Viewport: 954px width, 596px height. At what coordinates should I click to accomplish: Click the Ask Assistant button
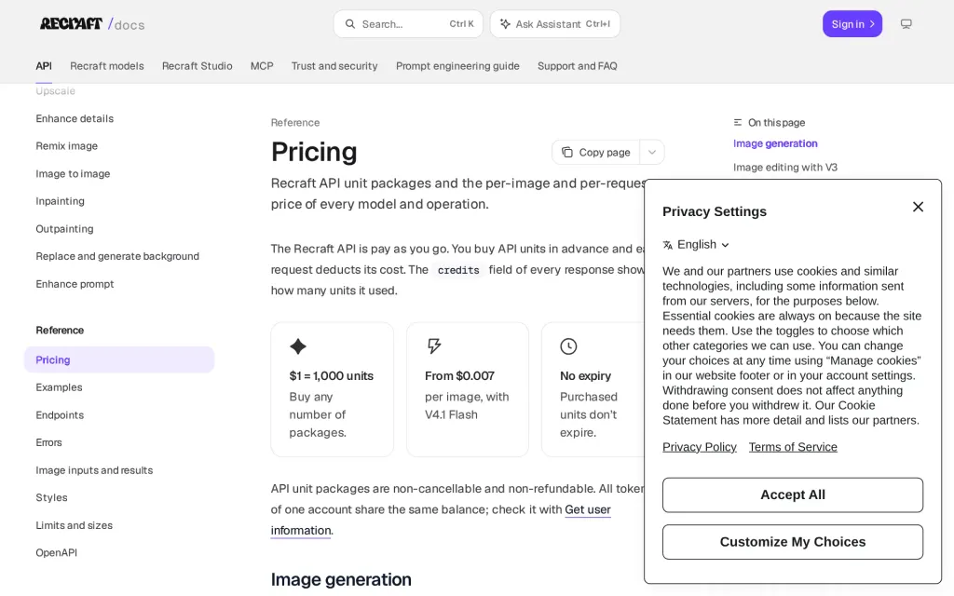coord(555,24)
